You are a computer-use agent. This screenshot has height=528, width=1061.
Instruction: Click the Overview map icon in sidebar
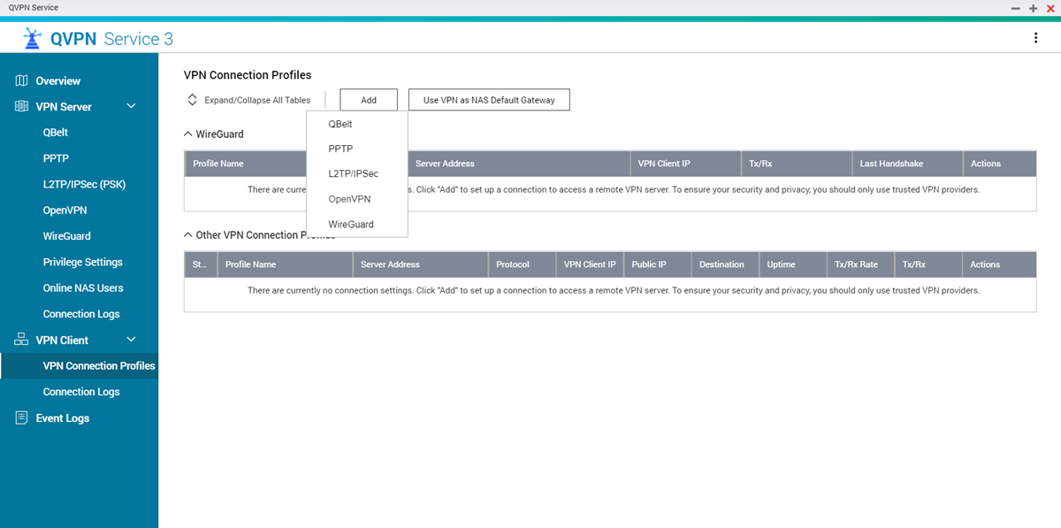tap(22, 80)
